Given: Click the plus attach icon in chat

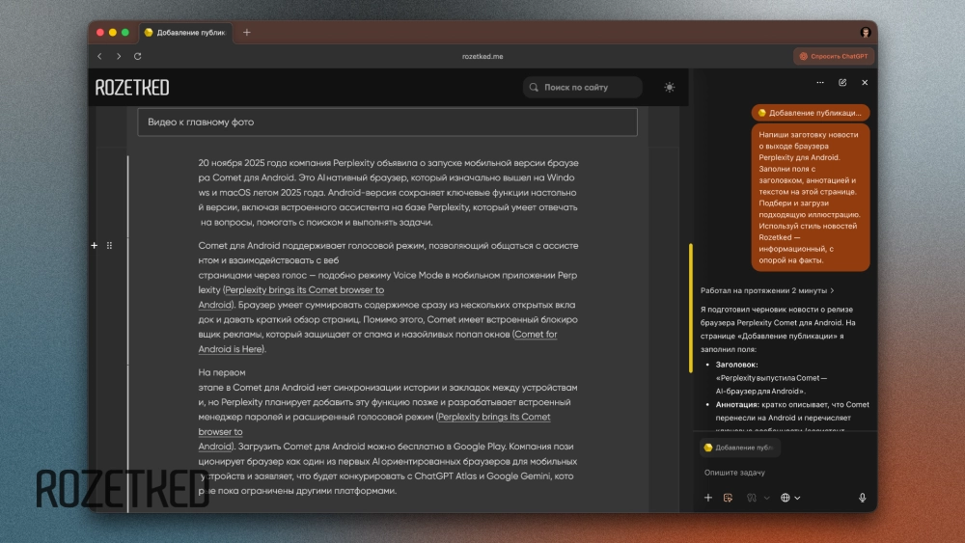Looking at the screenshot, I should 708,498.
